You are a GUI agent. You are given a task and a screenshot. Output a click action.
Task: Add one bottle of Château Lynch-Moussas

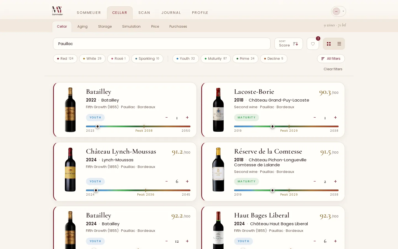pyautogui.click(x=187, y=181)
